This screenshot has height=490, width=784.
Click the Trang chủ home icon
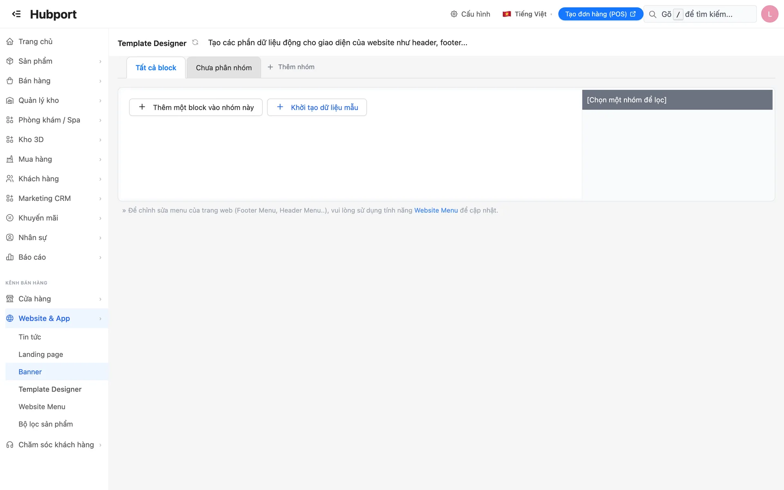(10, 42)
